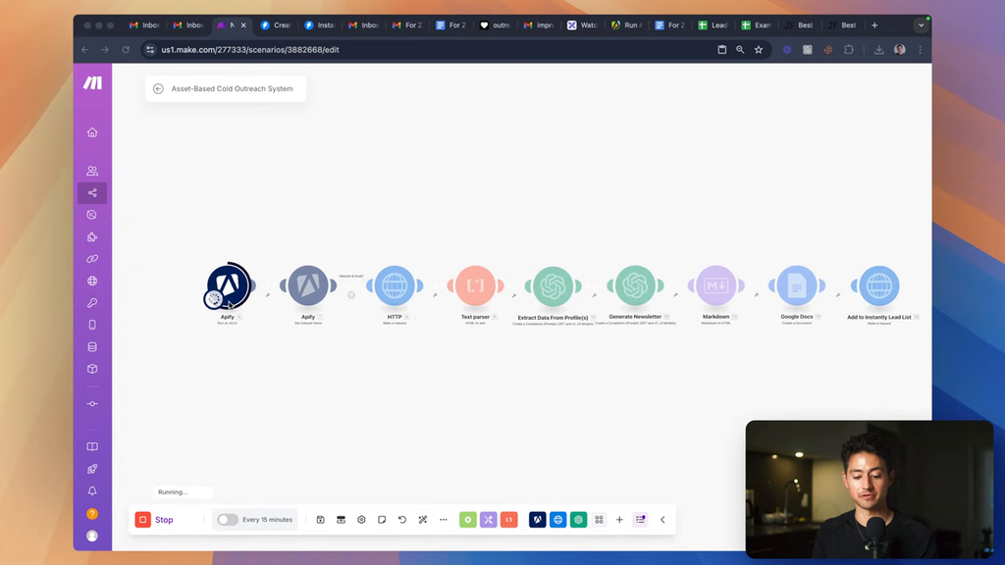Open the purple Tools module icon
Screen dimensions: 1005x565
coord(489,520)
